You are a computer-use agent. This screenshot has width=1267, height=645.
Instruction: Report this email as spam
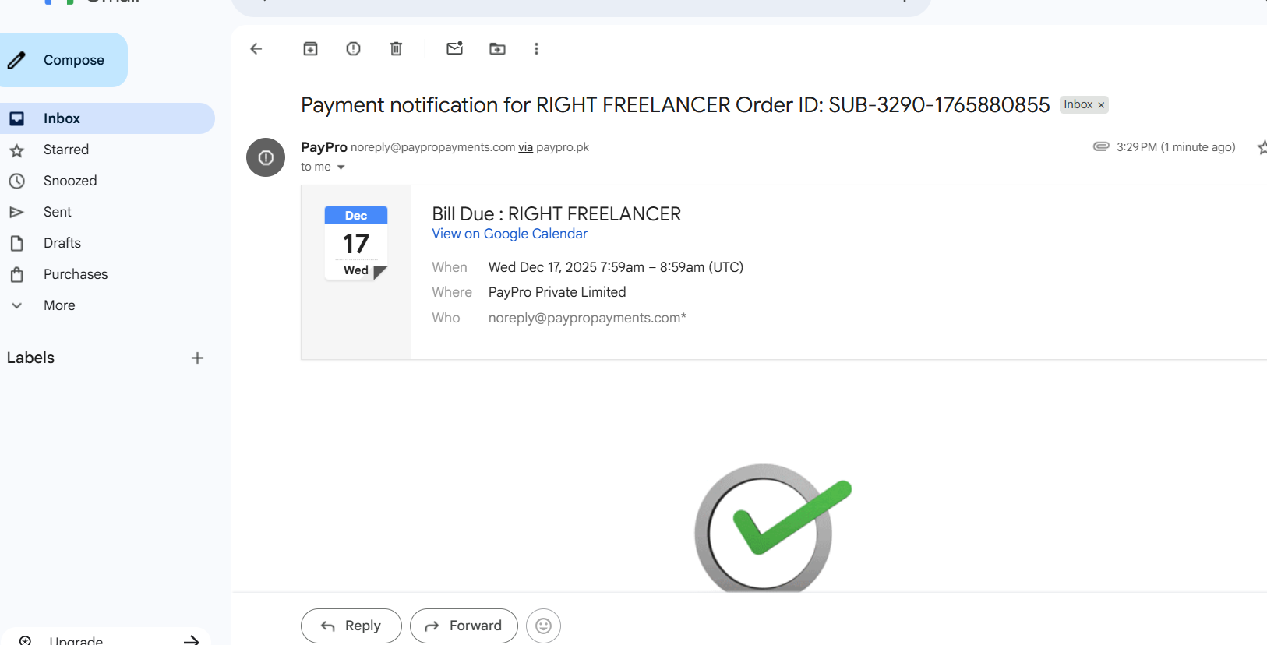pos(353,49)
